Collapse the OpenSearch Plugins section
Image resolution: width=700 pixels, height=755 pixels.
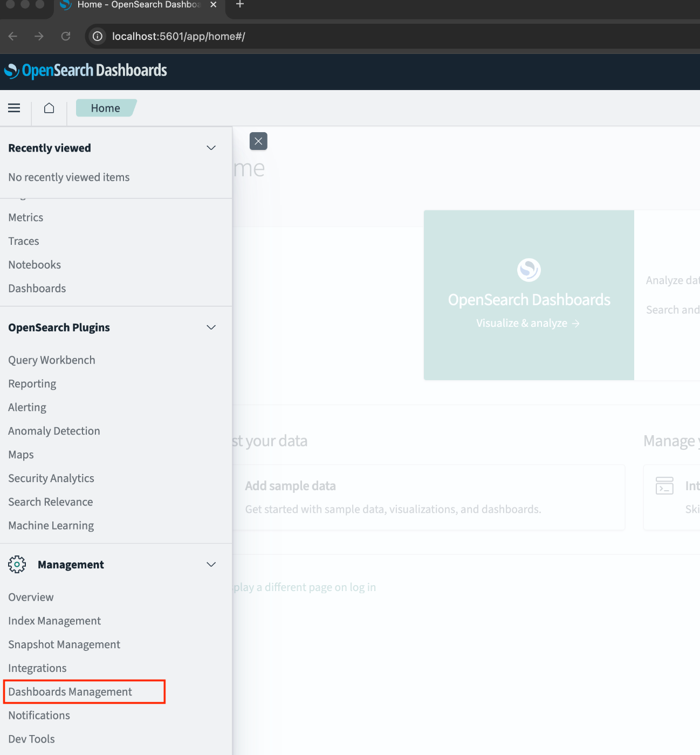pos(211,327)
